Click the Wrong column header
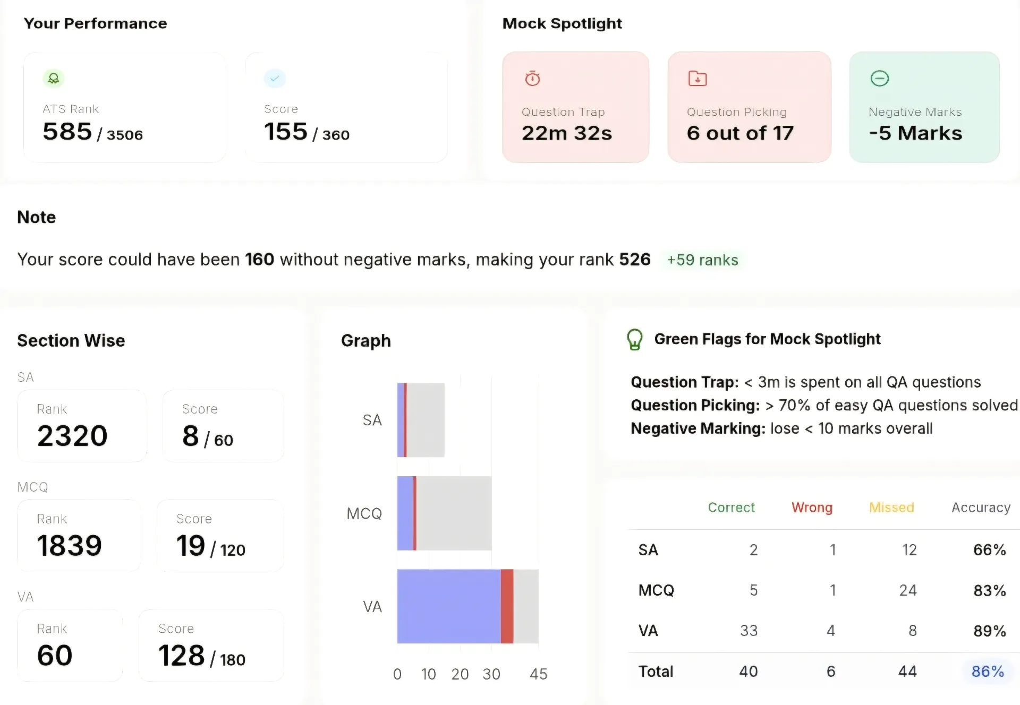The image size is (1020, 705). point(812,508)
